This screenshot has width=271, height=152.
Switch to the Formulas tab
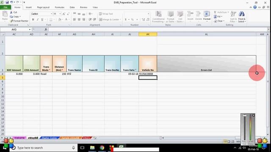pyautogui.click(x=59, y=8)
